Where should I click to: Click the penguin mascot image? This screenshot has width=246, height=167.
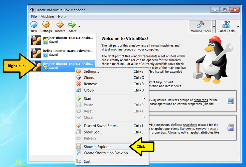[212, 60]
